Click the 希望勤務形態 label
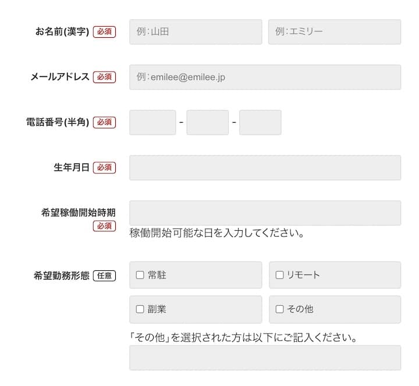Viewport: 419px width, 386px height. [62, 276]
